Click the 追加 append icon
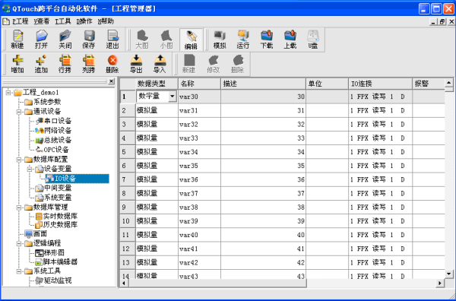456x301 pixels. point(41,64)
